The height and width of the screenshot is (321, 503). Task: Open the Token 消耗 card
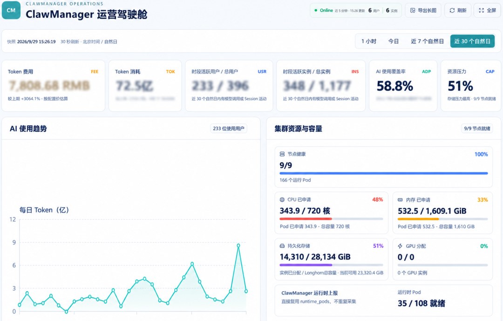[x=145, y=86]
